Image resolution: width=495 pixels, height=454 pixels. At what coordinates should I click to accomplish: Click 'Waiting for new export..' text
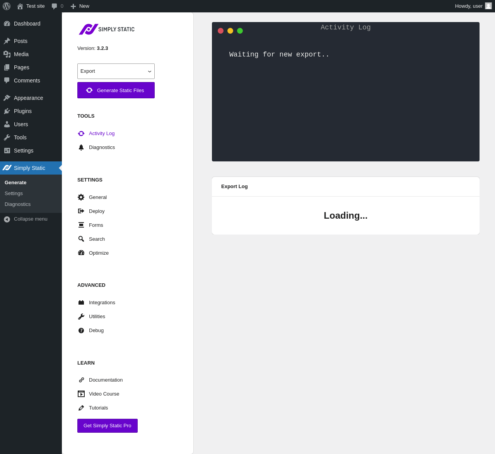[x=279, y=55]
